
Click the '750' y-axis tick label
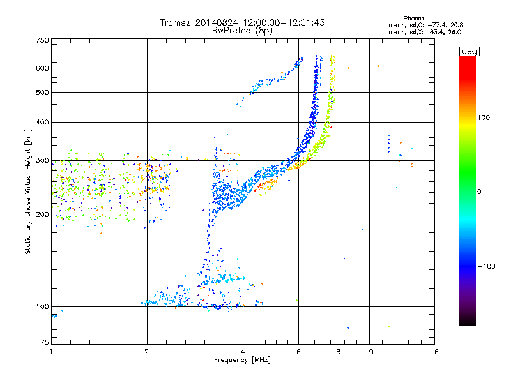point(42,40)
